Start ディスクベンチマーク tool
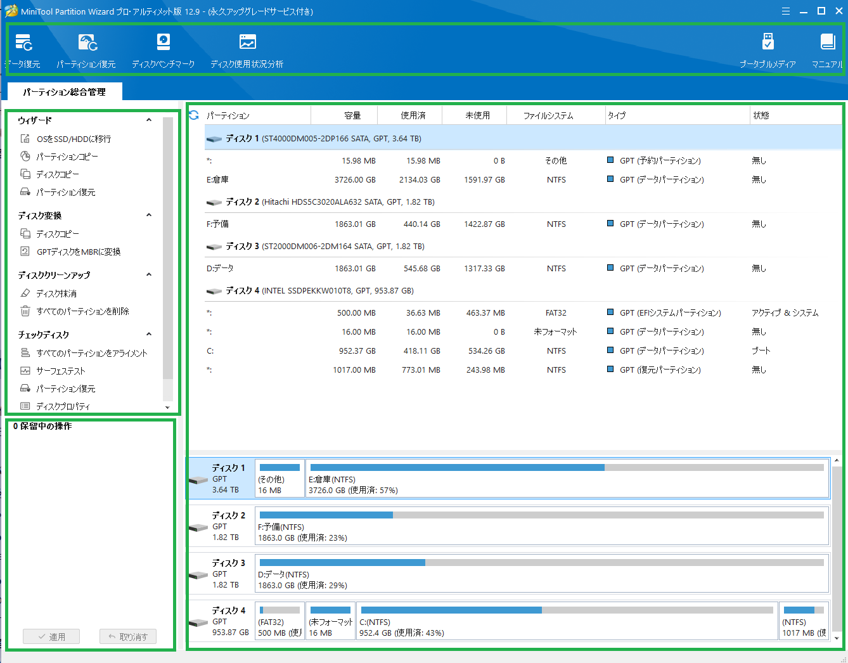848x663 pixels. [x=164, y=49]
